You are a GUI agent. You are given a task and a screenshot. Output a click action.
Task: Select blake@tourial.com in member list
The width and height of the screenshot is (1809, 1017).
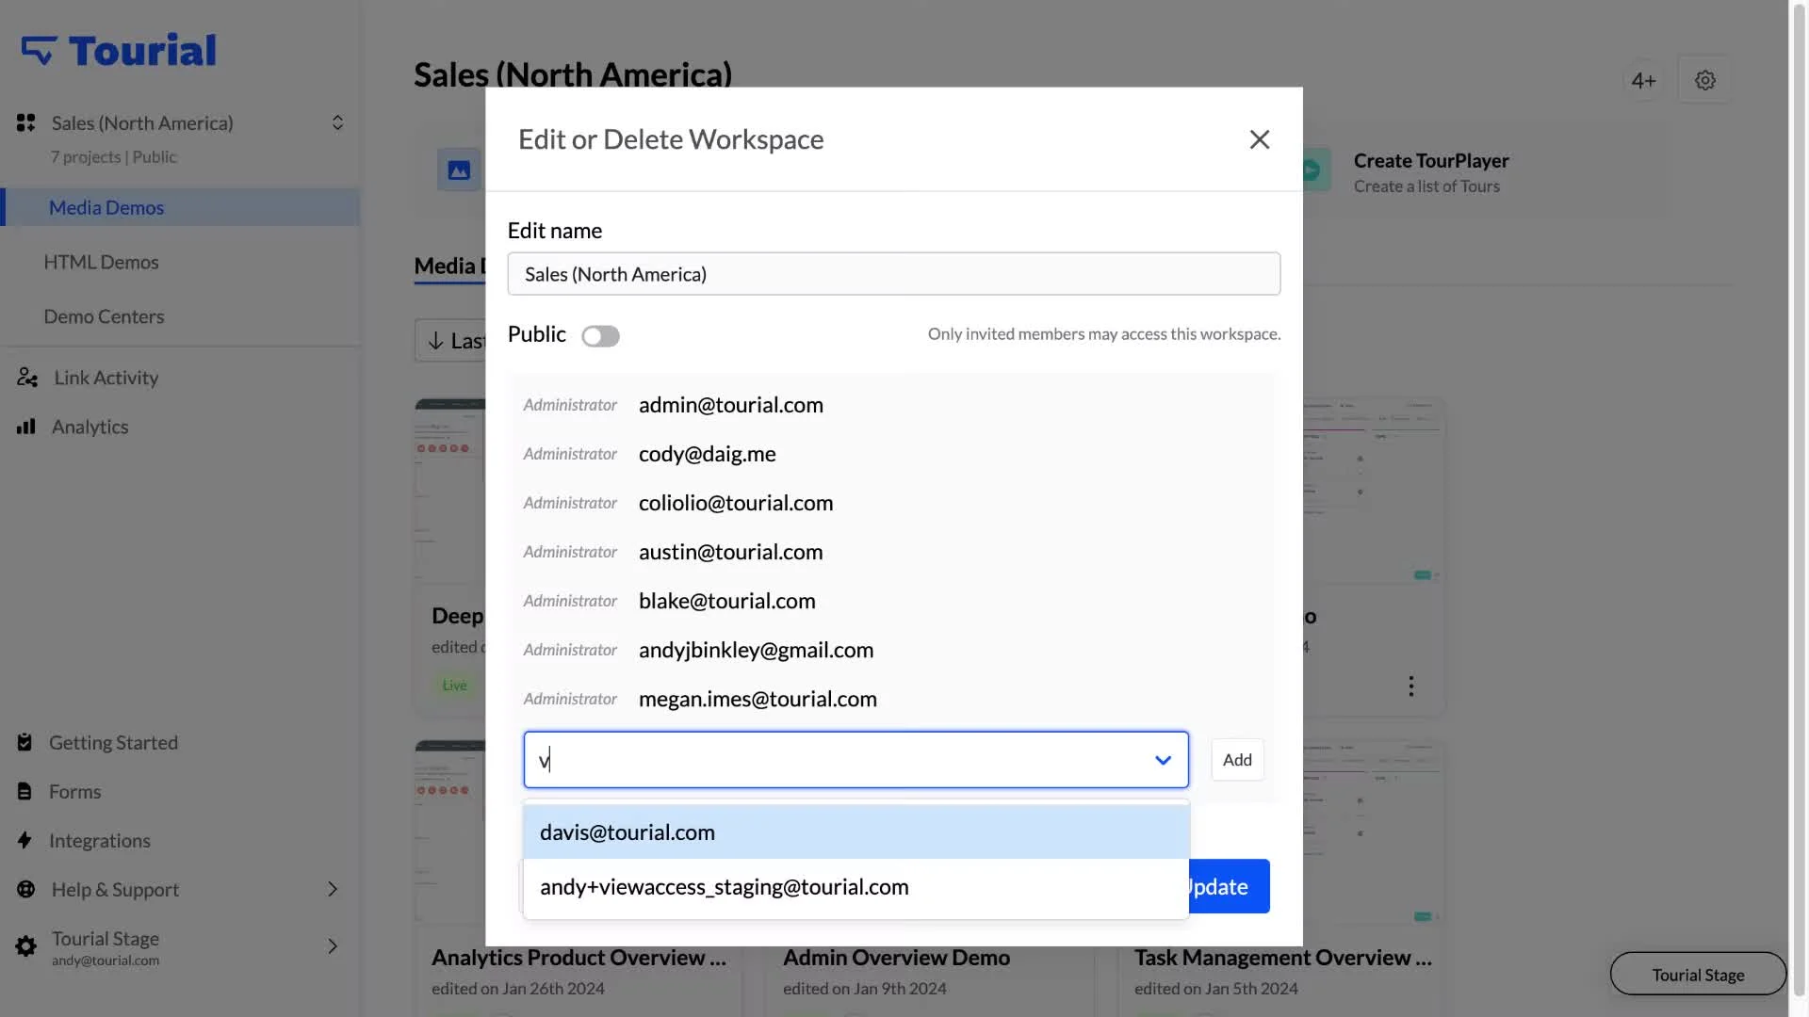pyautogui.click(x=726, y=601)
